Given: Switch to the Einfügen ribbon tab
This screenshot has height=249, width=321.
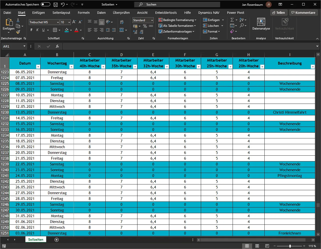Looking at the screenshot, I should pos(39,13).
